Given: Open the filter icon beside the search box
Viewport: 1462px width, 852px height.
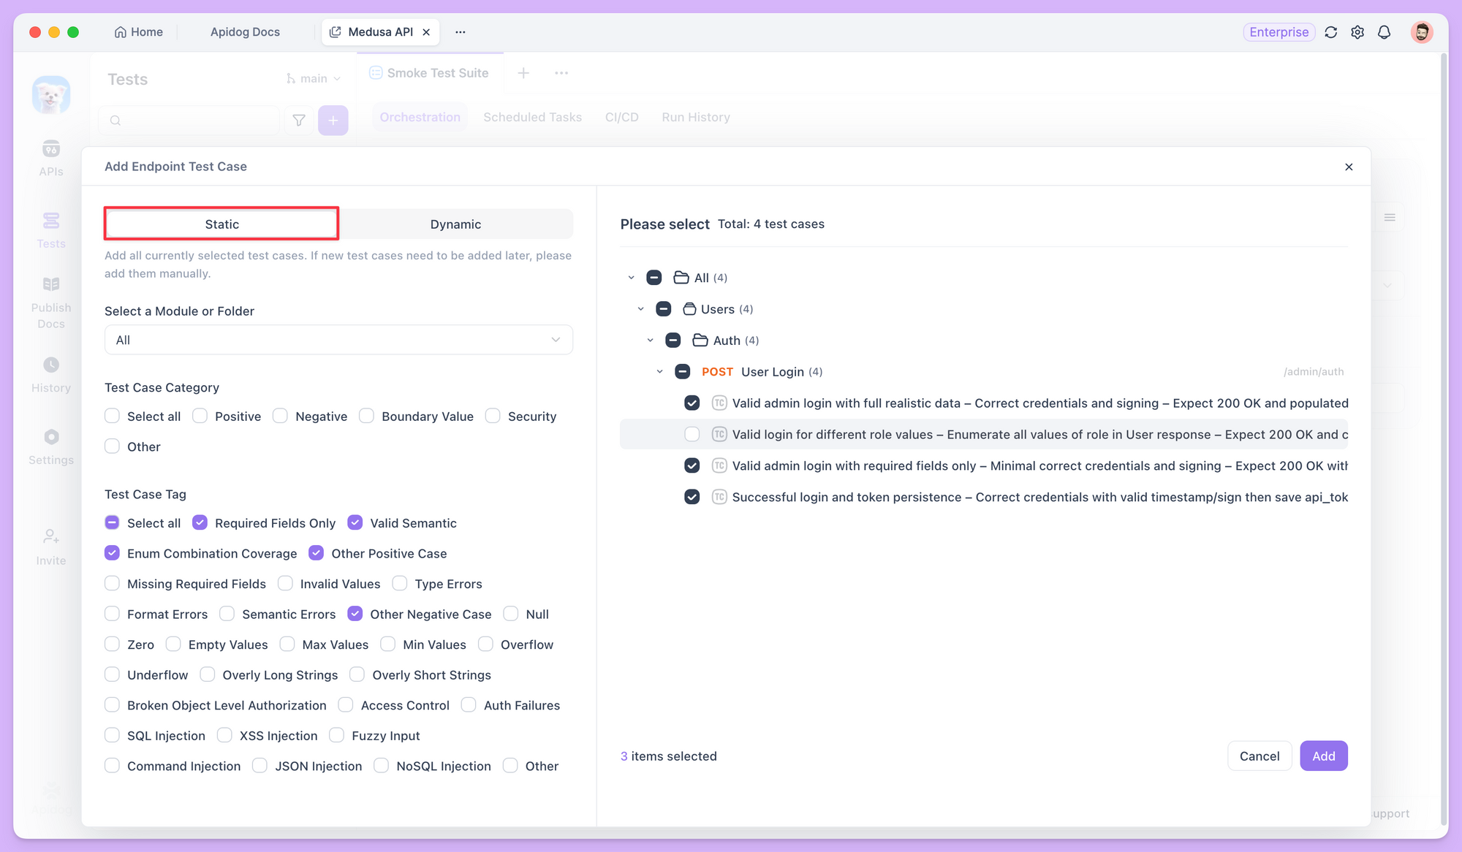Looking at the screenshot, I should [x=298, y=120].
